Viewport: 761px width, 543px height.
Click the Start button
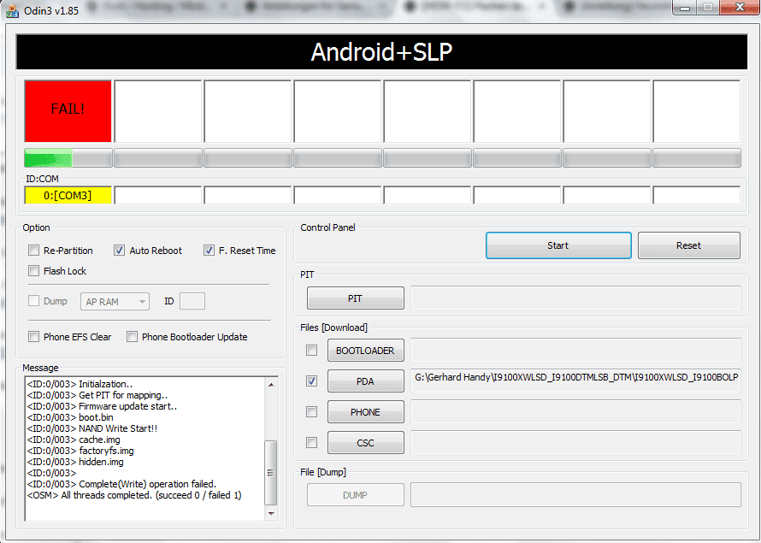coord(558,245)
